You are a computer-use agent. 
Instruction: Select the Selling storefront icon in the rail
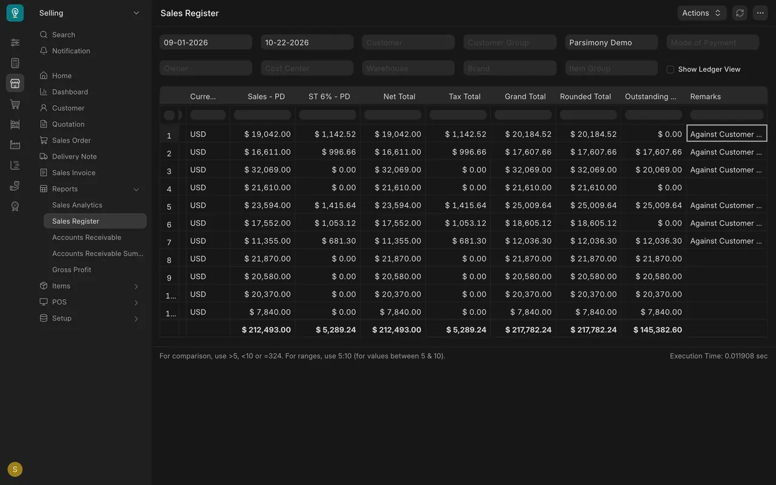click(x=15, y=84)
